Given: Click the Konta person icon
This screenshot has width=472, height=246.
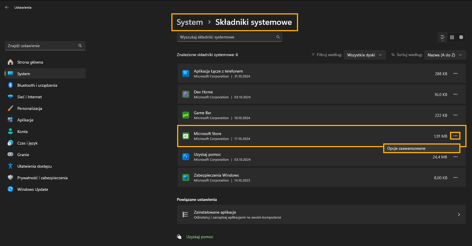Looking at the screenshot, I should click(10, 131).
